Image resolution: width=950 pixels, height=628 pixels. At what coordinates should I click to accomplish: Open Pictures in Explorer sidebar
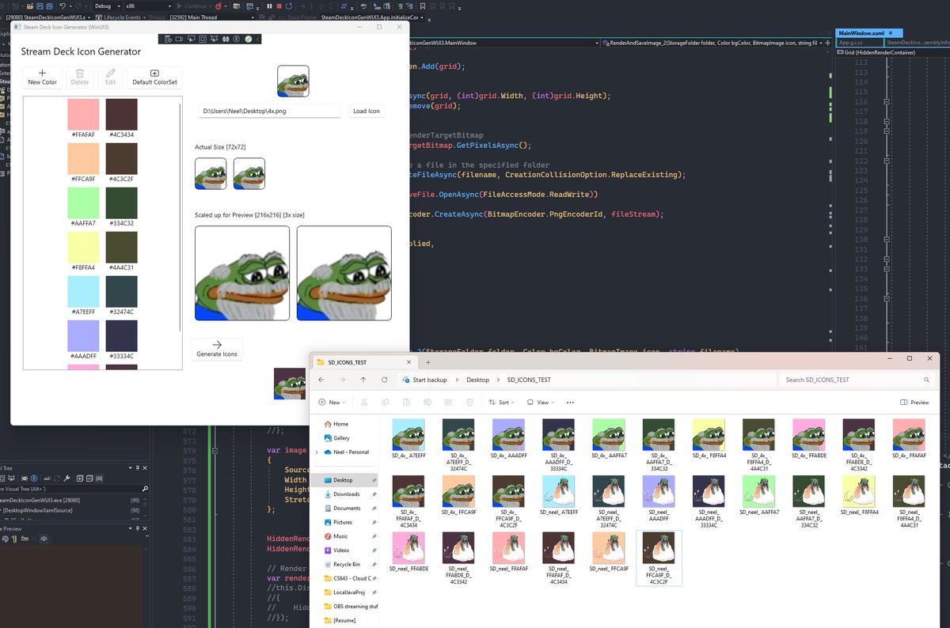[343, 522]
